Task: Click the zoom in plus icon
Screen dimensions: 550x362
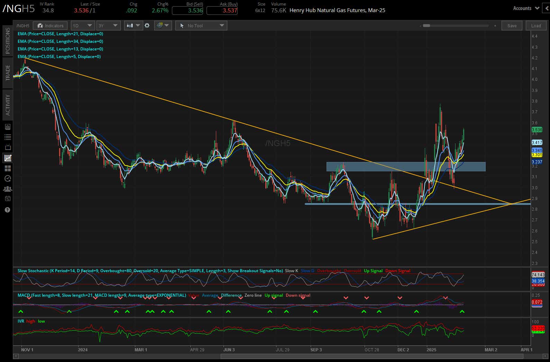Action: point(495,26)
